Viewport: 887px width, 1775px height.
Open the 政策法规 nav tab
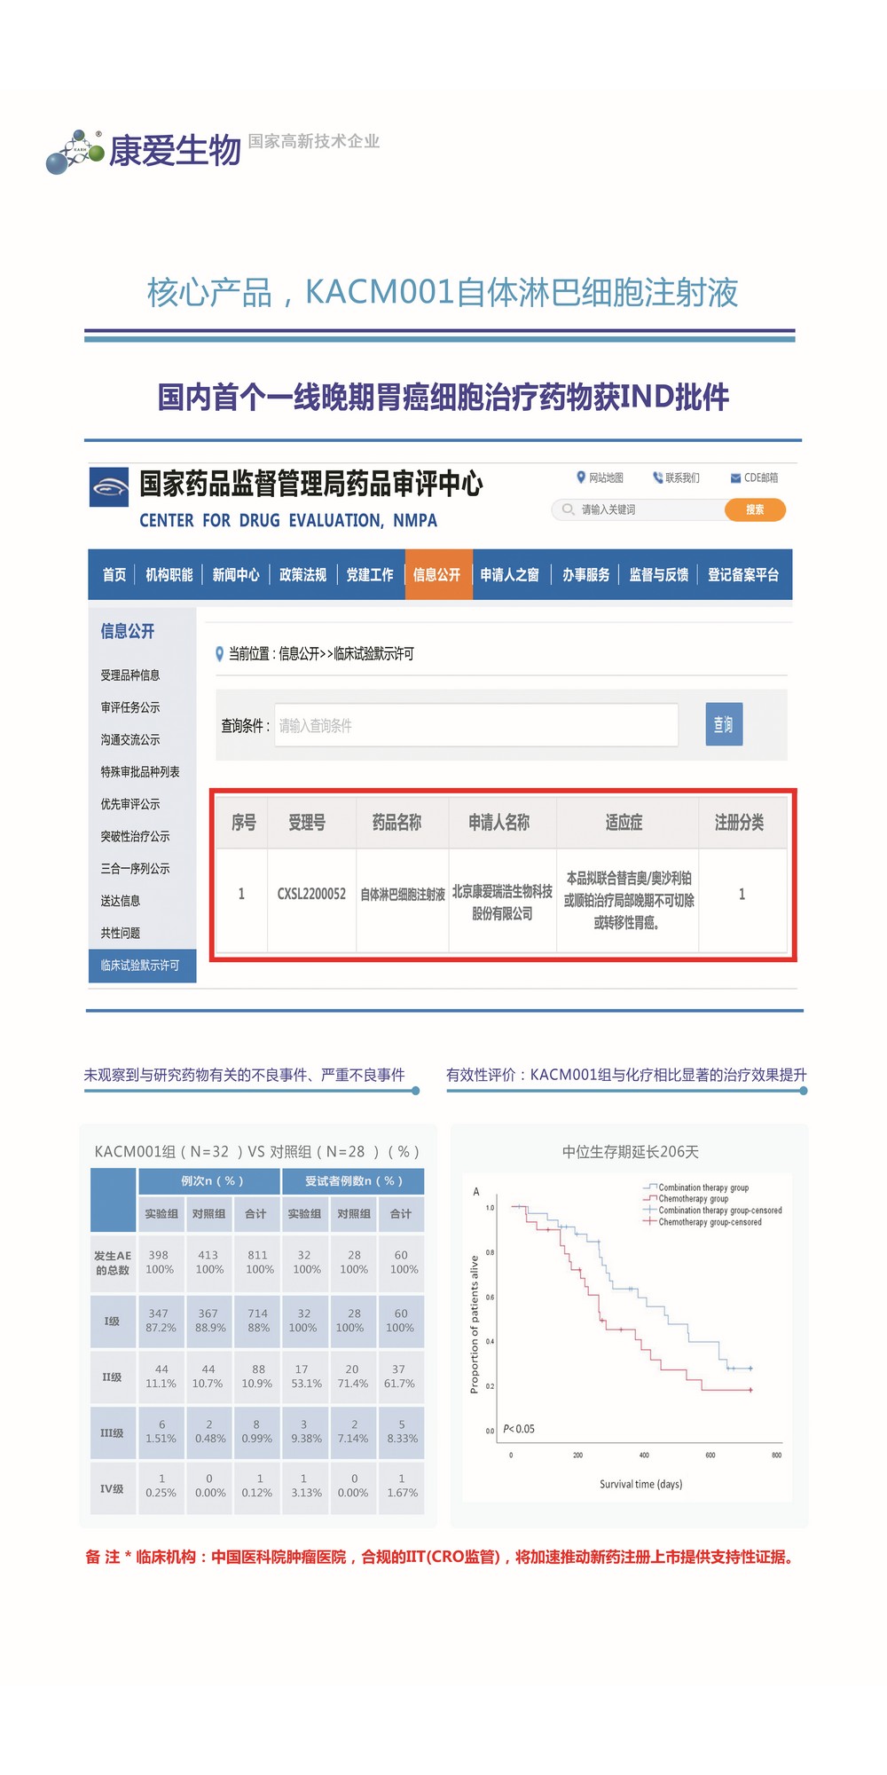[x=302, y=574]
